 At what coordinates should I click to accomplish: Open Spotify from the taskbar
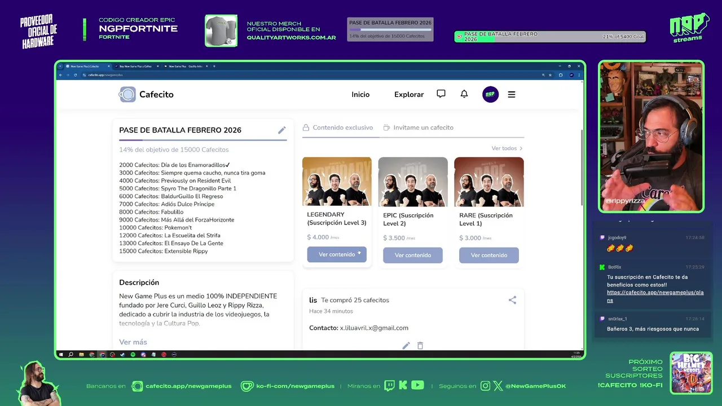[133, 355]
